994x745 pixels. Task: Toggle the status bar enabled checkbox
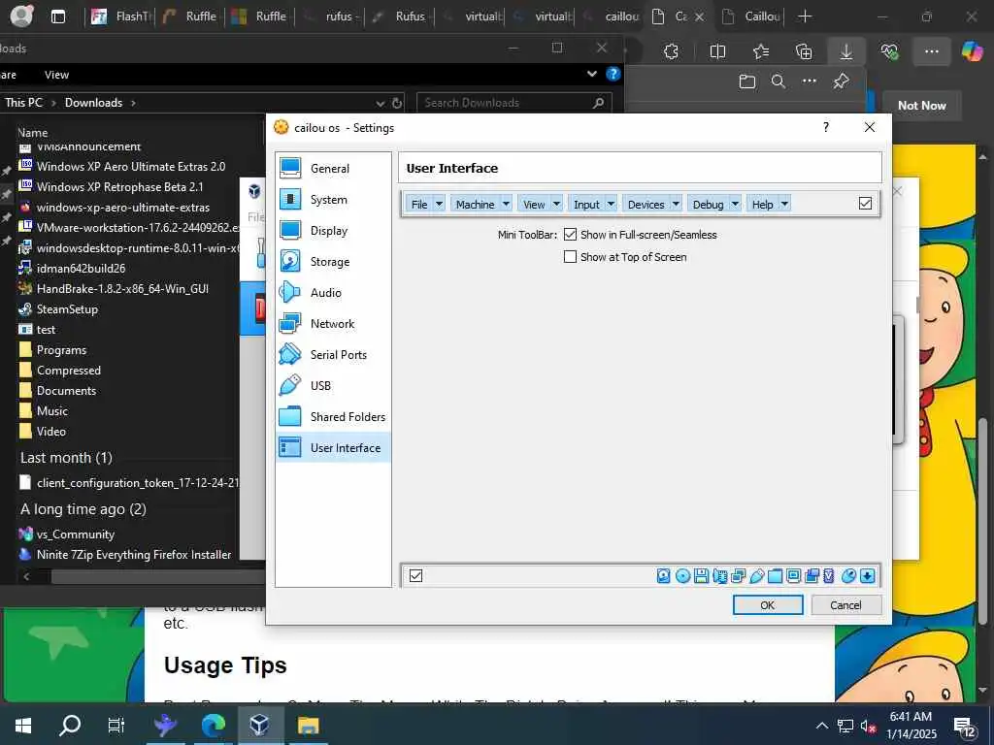tap(415, 576)
